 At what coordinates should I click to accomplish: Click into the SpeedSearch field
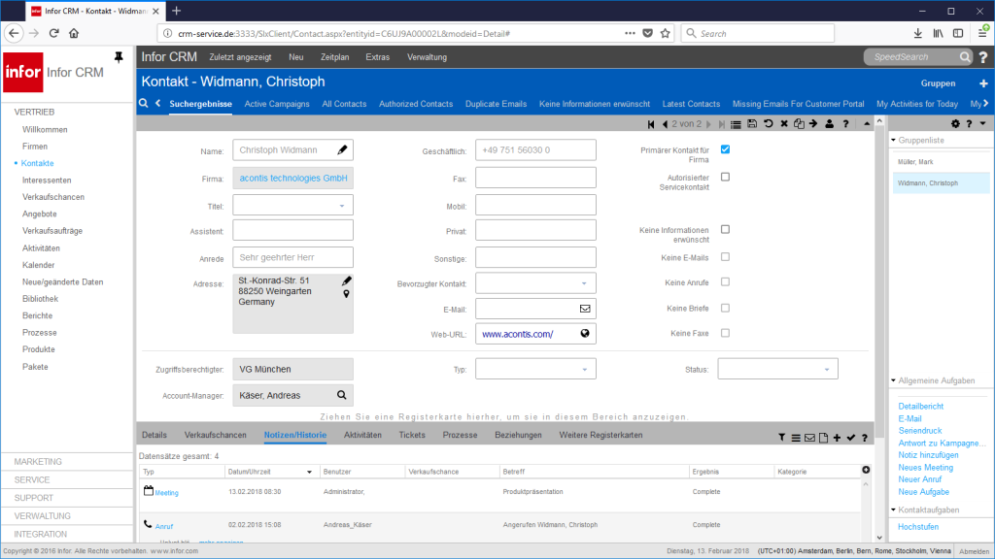911,56
